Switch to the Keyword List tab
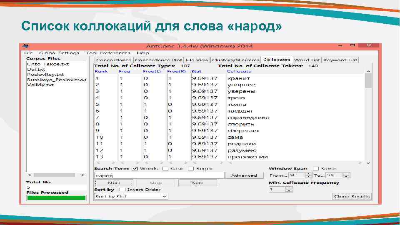This screenshot has height=225, width=400. point(340,60)
